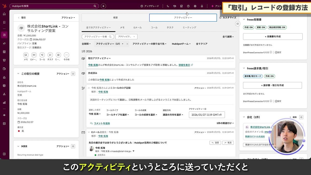
Task: Click the HubSpot sprocket logo
Action: (x=4, y=6)
